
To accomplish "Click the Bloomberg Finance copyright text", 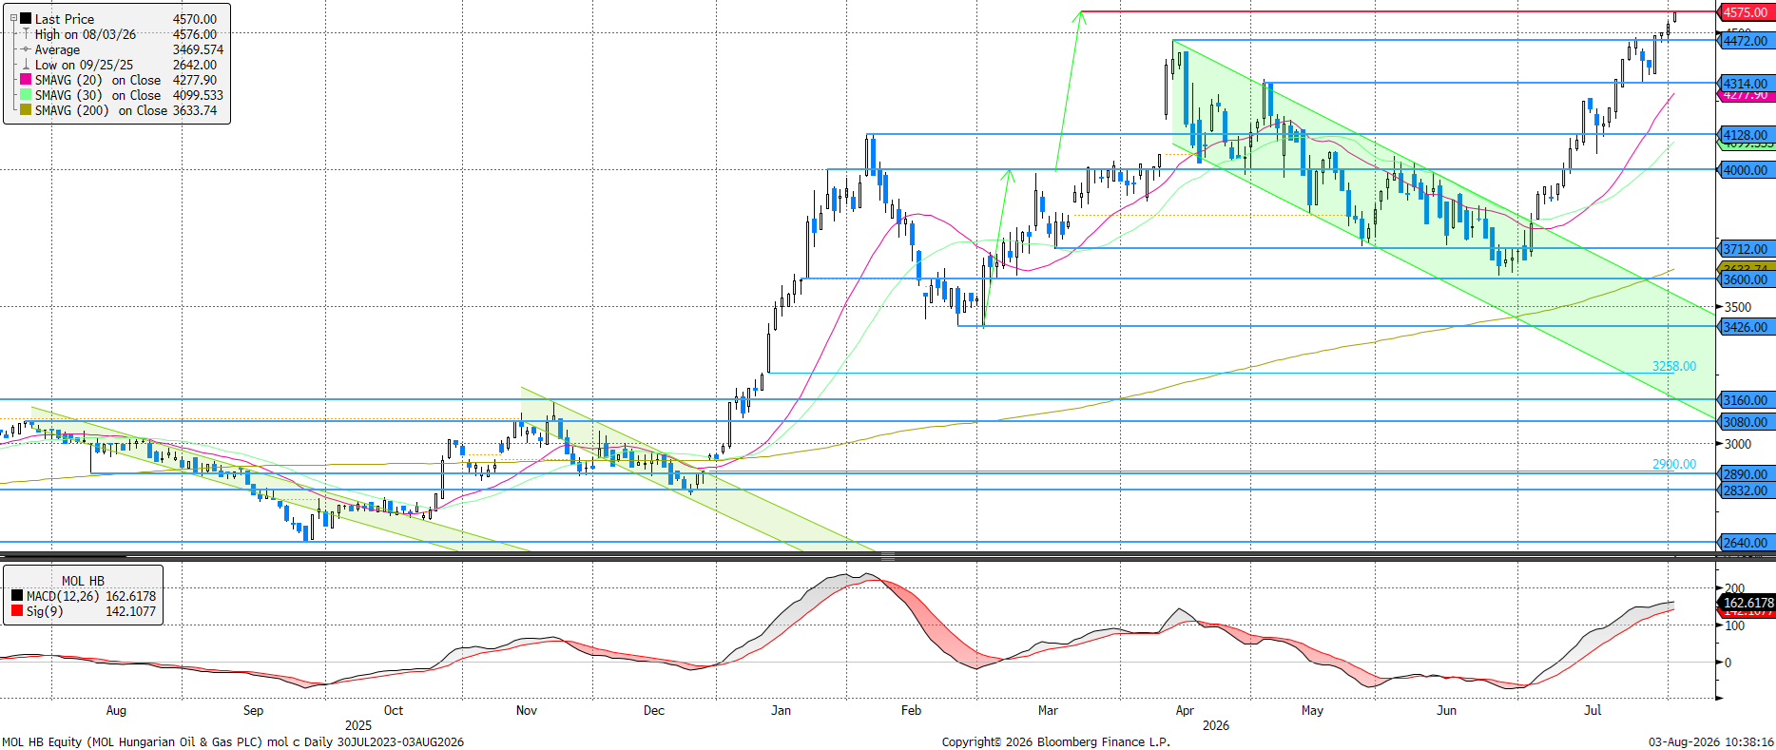I will click(1055, 741).
